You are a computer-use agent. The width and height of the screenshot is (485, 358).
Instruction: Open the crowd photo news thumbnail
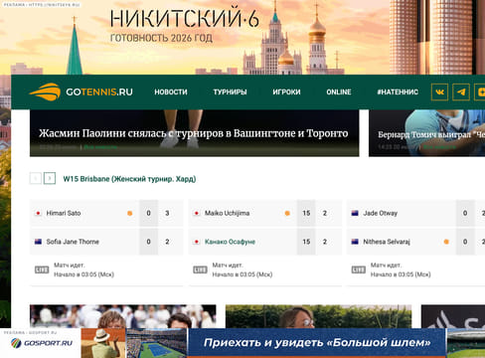pos(123,316)
